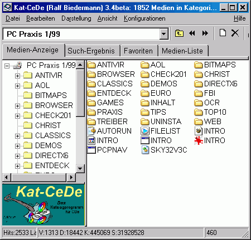Open the Hilfe menu
This screenshot has height=240, width=251.
click(239, 18)
